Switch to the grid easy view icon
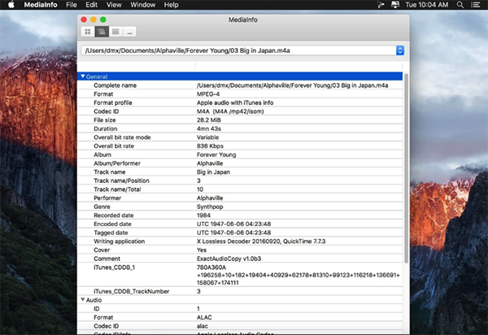This screenshot has height=335, width=488. 88,32
